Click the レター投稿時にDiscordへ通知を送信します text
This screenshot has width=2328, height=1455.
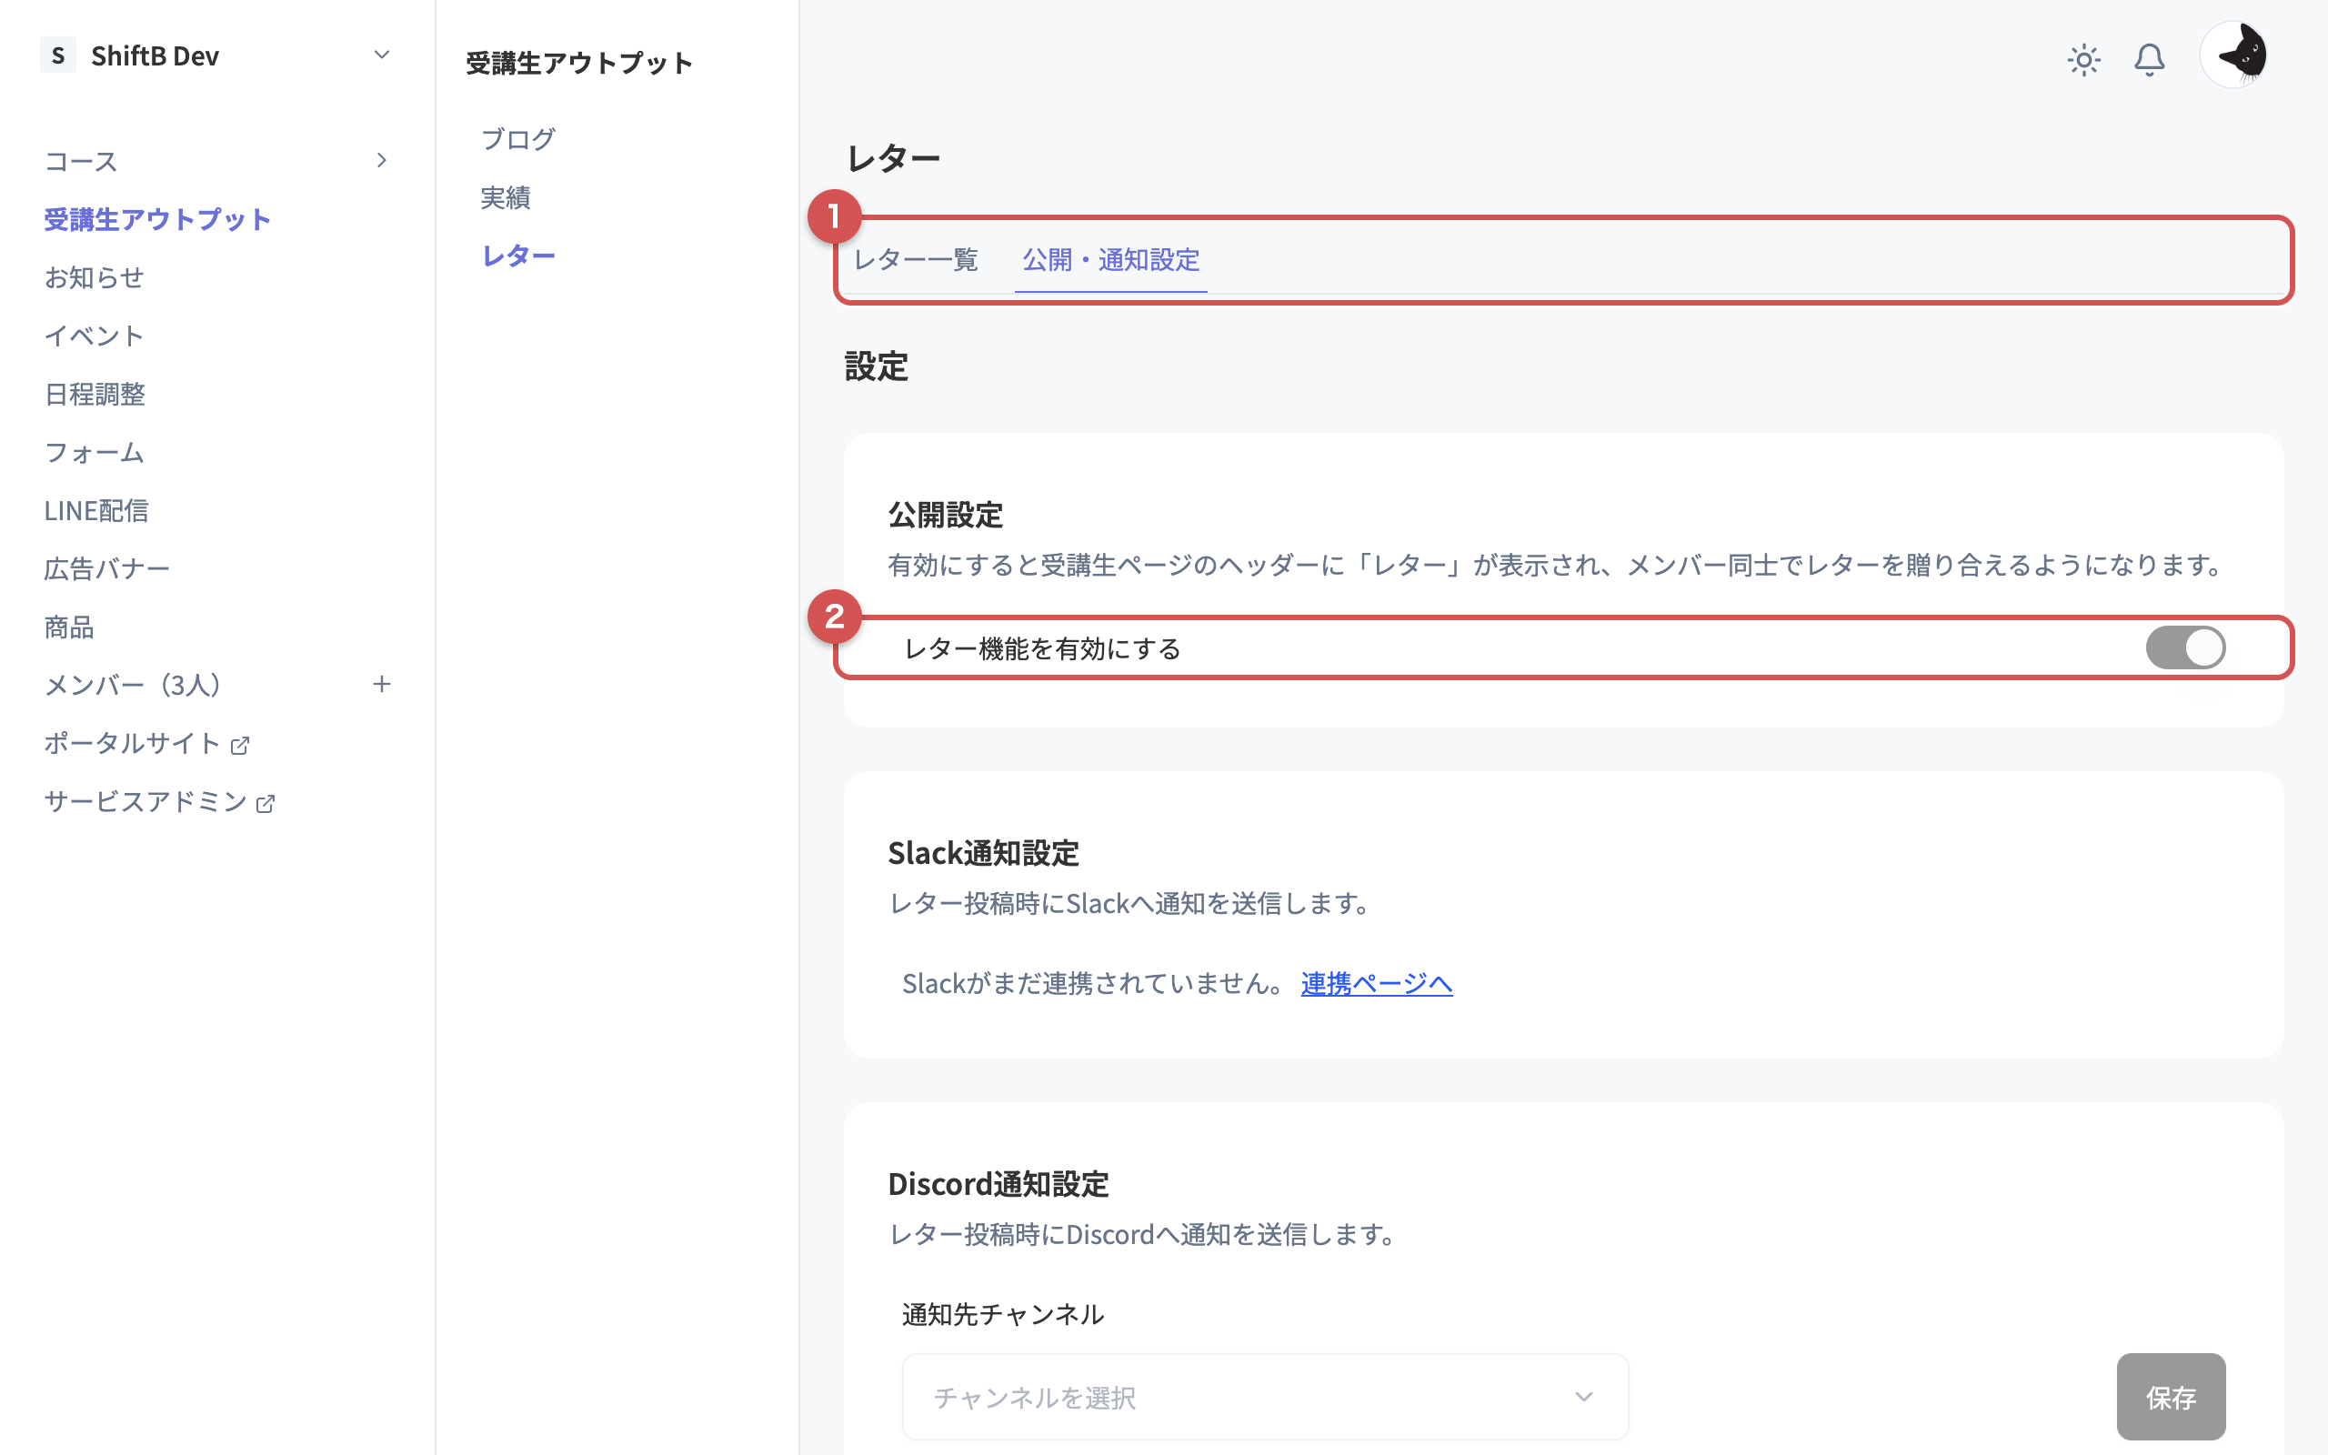(1143, 1235)
